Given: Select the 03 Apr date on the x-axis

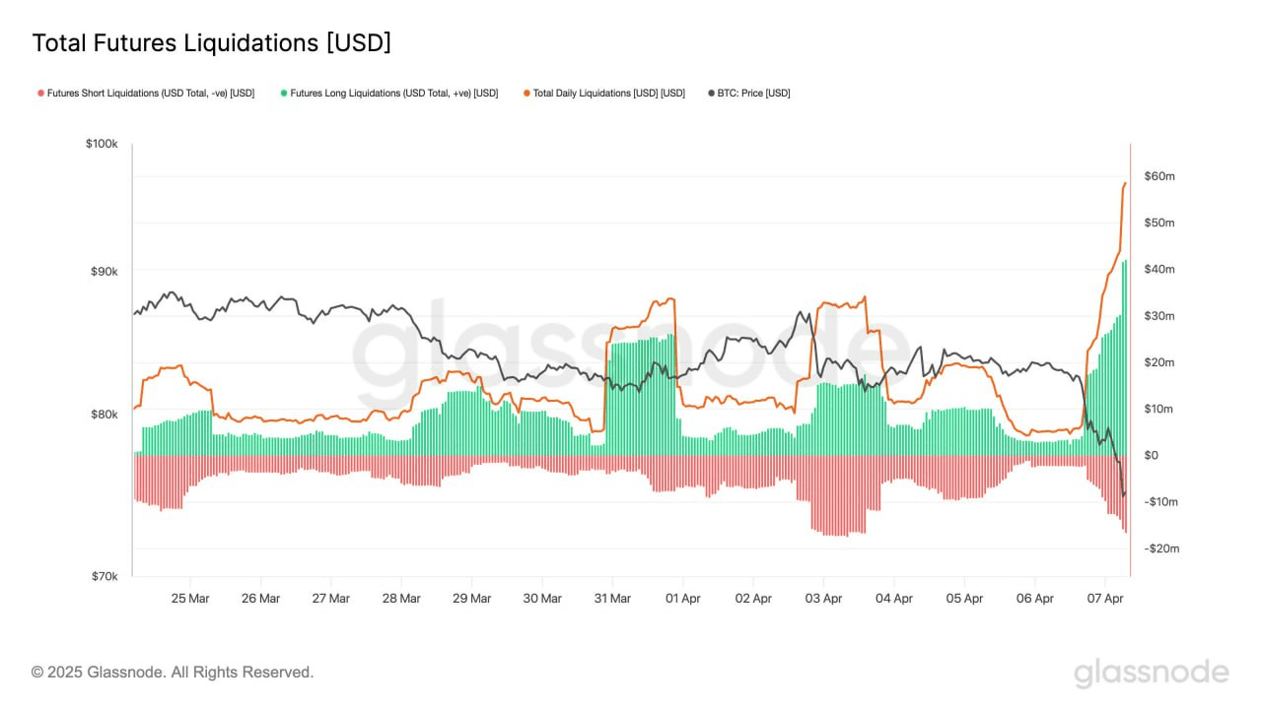Looking at the screenshot, I should [x=823, y=598].
